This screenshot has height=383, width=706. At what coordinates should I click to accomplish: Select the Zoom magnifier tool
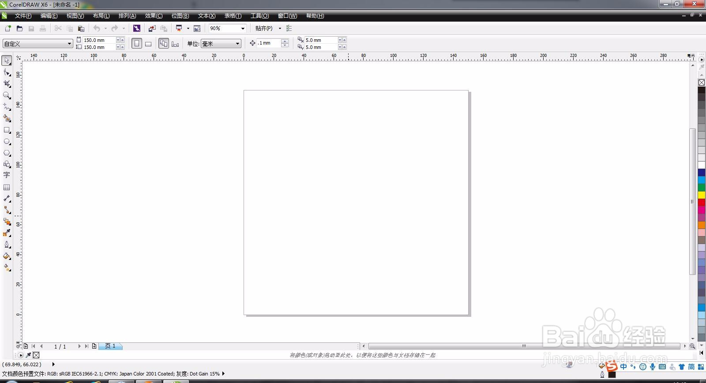[7, 95]
